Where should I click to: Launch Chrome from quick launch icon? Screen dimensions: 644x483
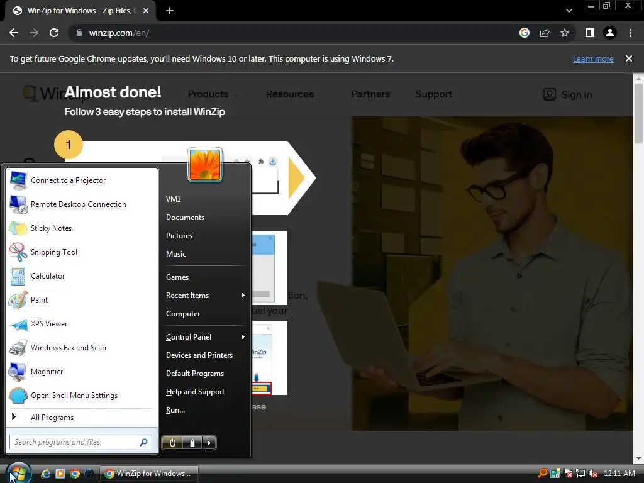75,474
